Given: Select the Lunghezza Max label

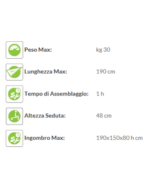Looking at the screenshot, I should (45, 72).
